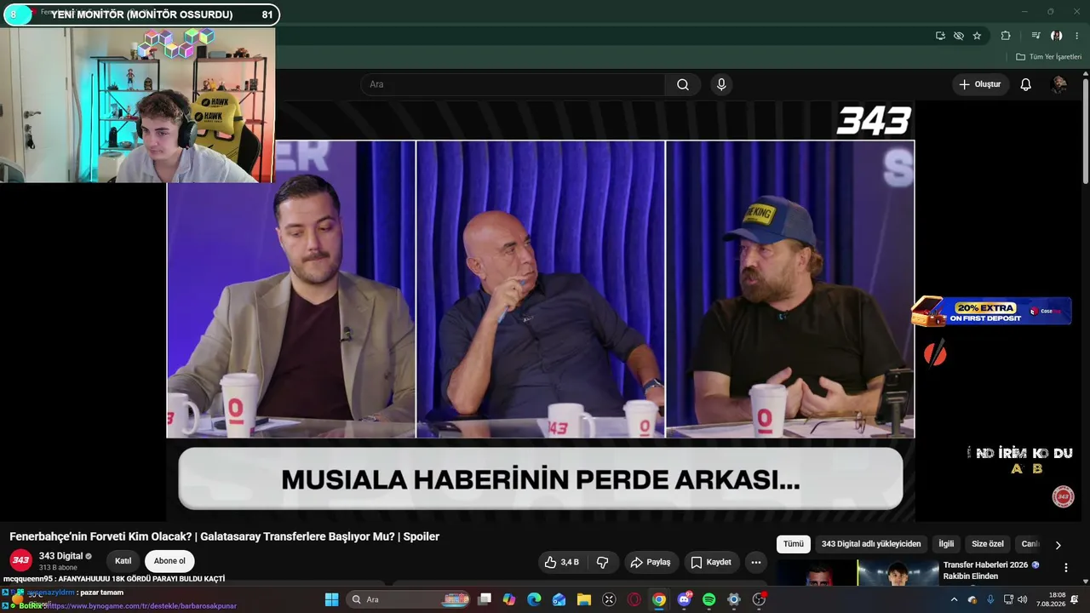
Task: Save the video with Kaydet
Action: 711,562
